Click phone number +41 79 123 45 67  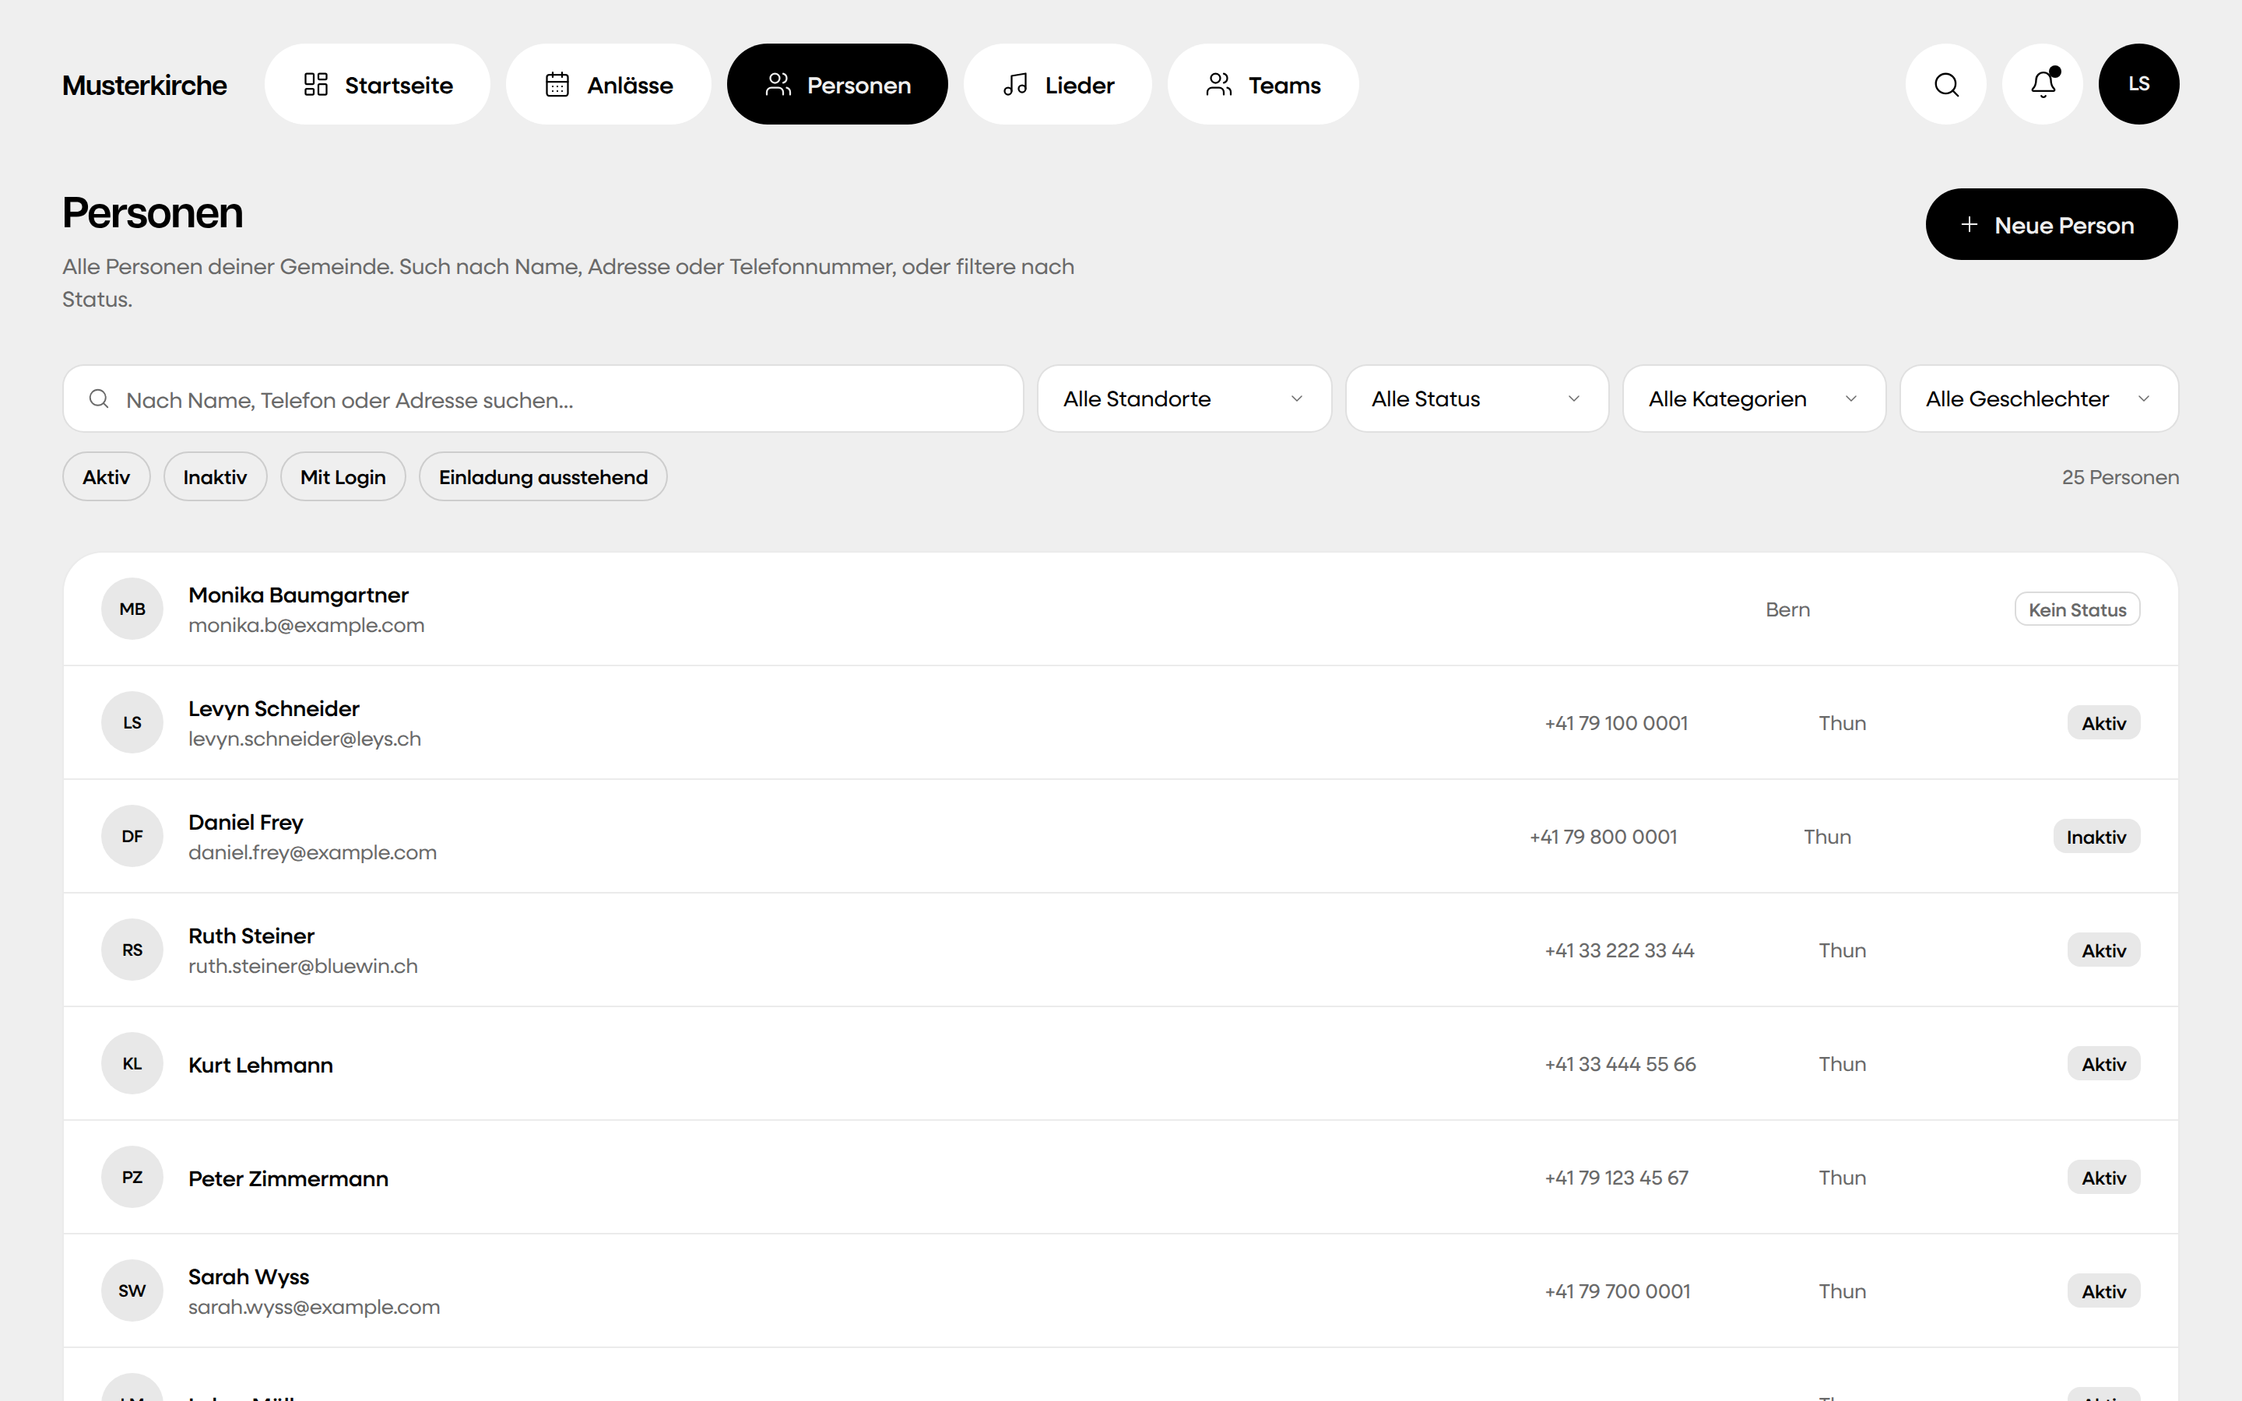coord(1617,1178)
